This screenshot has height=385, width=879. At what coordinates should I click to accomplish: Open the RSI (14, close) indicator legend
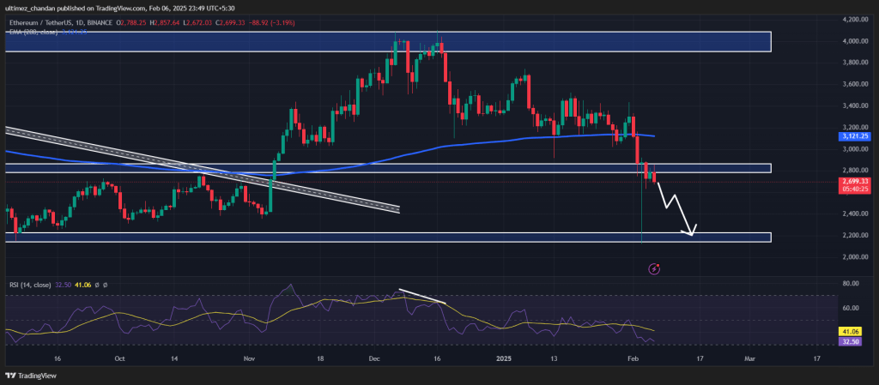tap(28, 285)
